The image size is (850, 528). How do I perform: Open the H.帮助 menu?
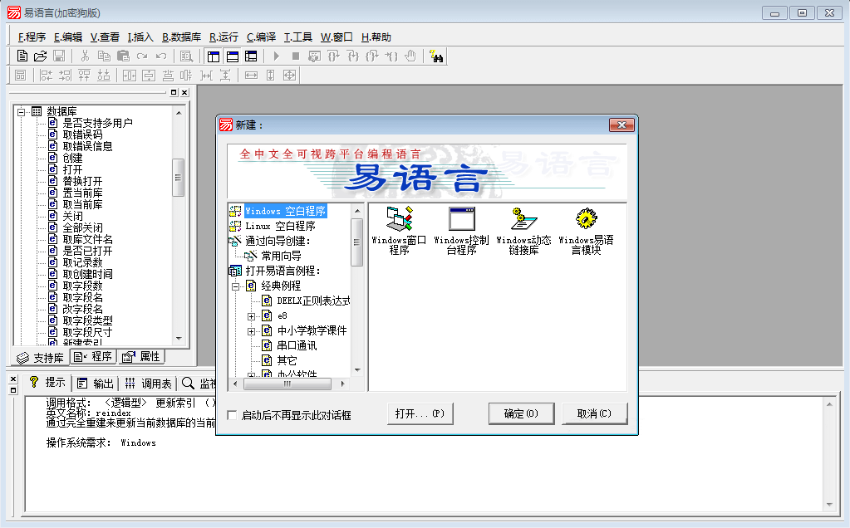(x=376, y=37)
